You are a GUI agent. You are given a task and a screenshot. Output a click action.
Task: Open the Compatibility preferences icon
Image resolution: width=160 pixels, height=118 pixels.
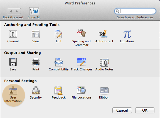point(58,62)
